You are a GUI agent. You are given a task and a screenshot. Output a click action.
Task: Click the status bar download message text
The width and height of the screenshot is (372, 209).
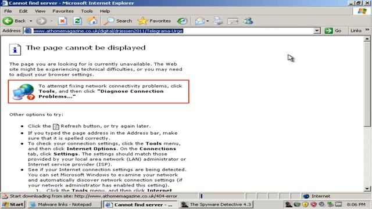coord(93,196)
